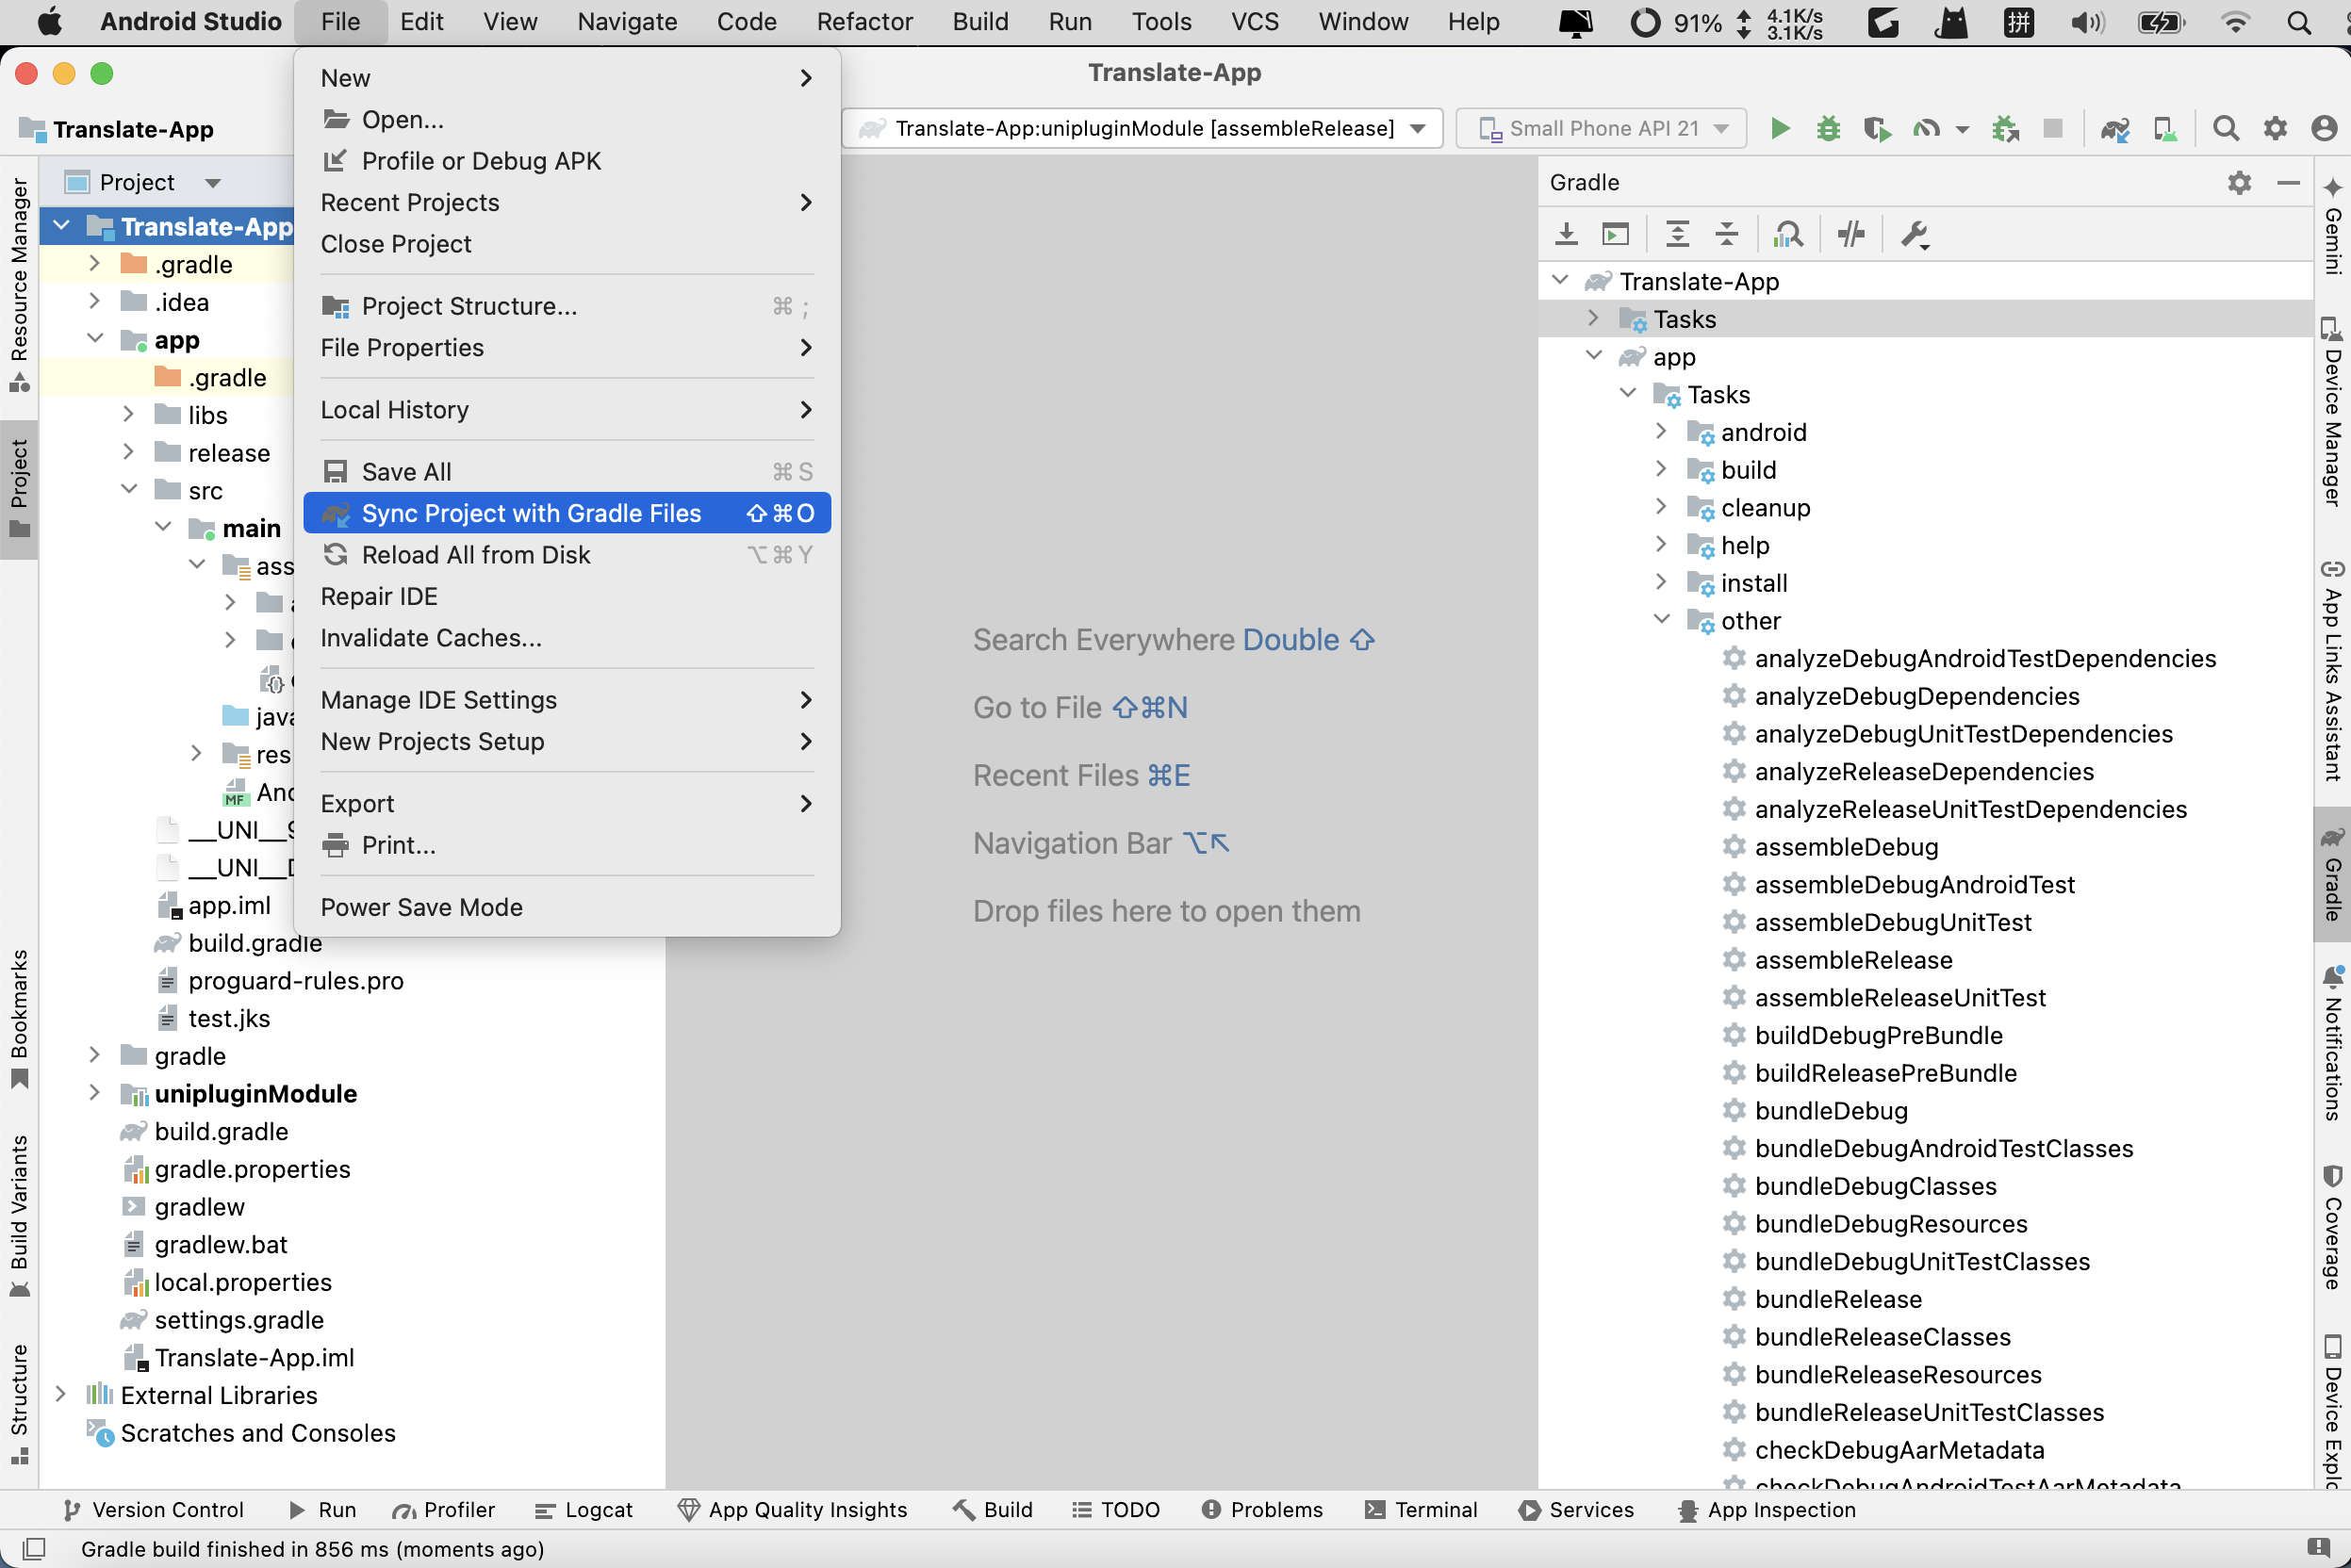Viewport: 2351px width, 1568px height.
Task: Toggle the Coverage side panel
Action: 2333,1228
